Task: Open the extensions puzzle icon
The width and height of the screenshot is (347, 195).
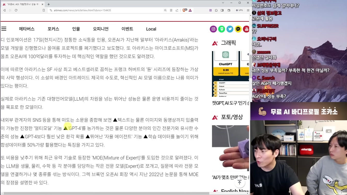Action: click(x=216, y=10)
